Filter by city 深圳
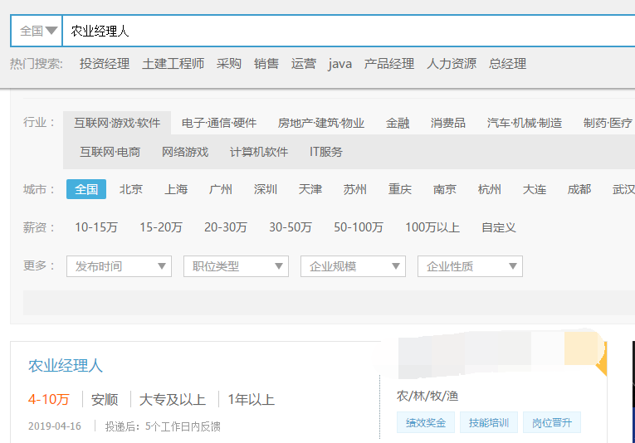The height and width of the screenshot is (443, 635). 266,189
